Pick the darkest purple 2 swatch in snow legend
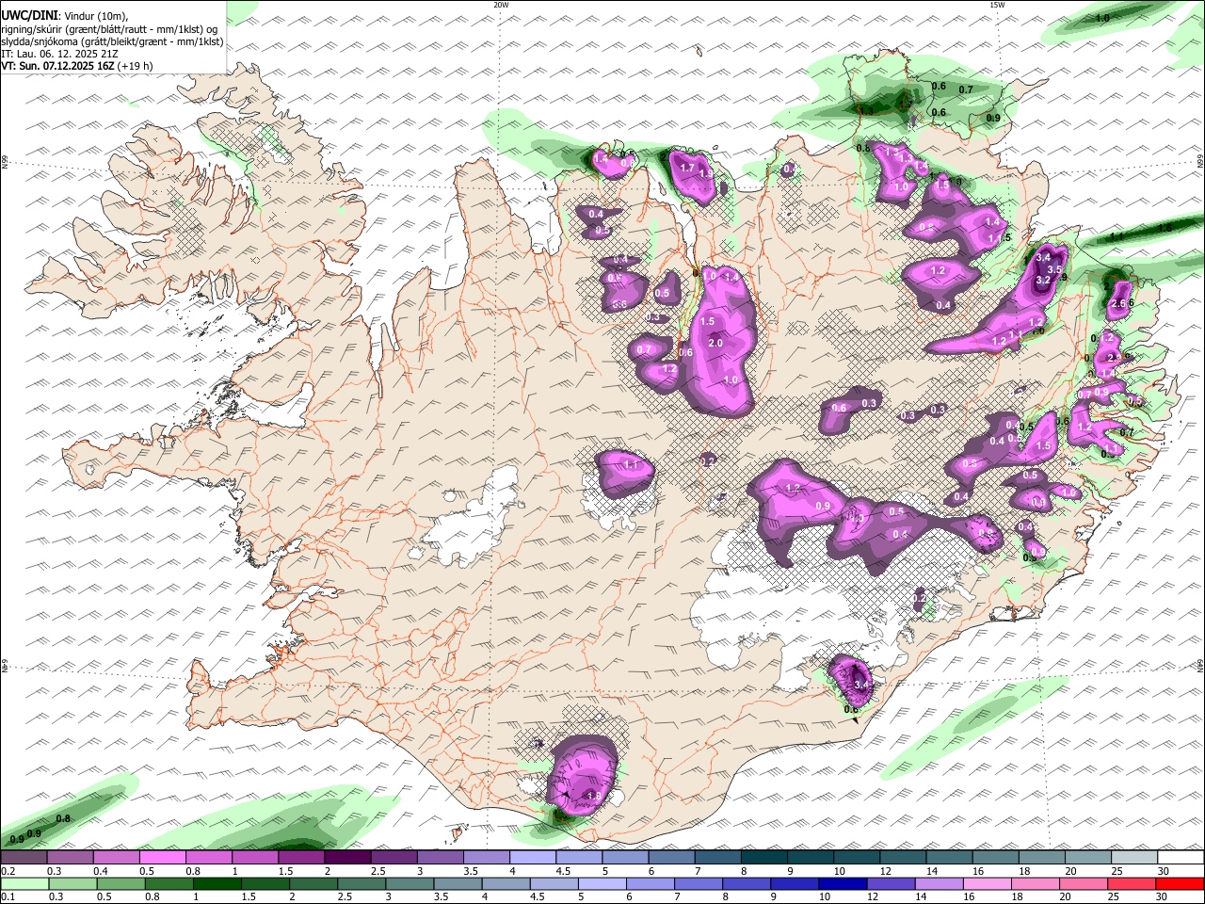The image size is (1205, 904). [346, 857]
